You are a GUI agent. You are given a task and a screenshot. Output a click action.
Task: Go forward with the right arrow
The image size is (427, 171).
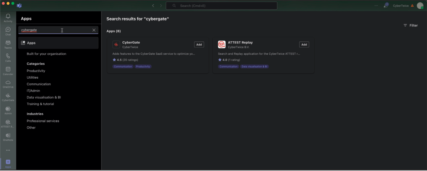pyautogui.click(x=161, y=6)
